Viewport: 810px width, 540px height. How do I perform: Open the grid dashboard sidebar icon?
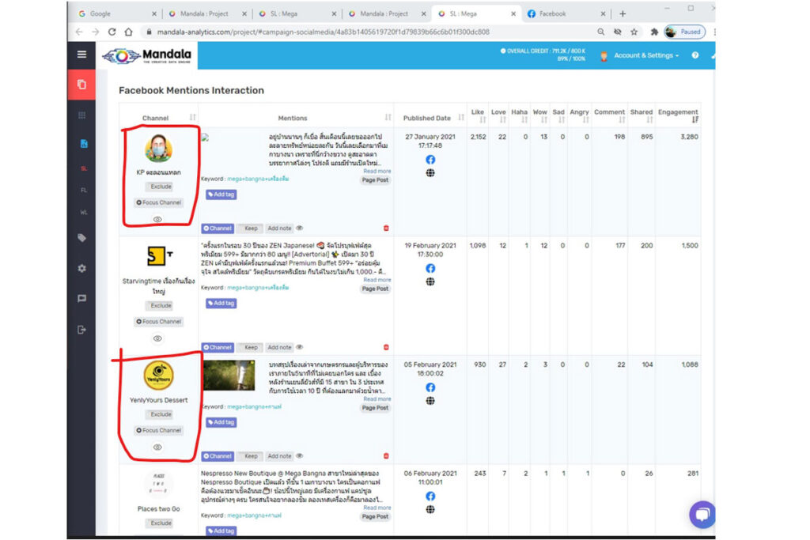click(x=81, y=115)
